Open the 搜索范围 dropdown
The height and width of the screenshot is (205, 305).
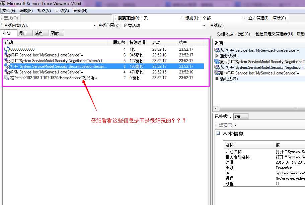click(182, 18)
